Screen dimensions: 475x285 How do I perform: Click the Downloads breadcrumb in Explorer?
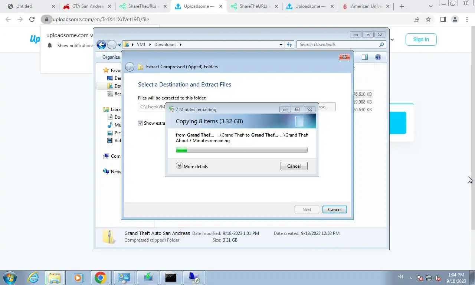(165, 45)
